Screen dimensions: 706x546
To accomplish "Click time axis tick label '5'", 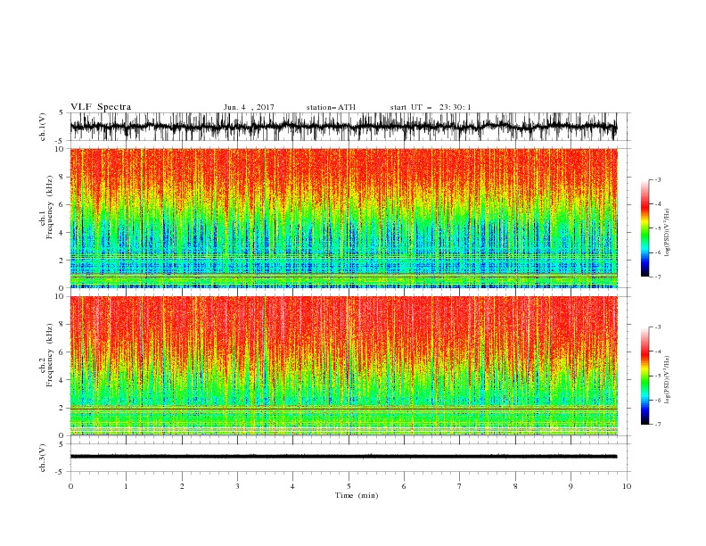I will (349, 486).
